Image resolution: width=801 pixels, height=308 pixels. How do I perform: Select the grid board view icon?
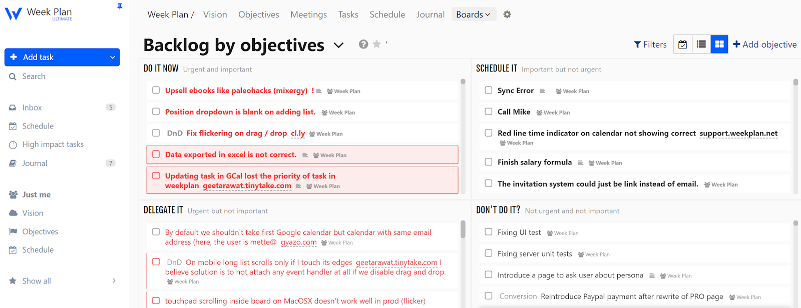pos(719,44)
